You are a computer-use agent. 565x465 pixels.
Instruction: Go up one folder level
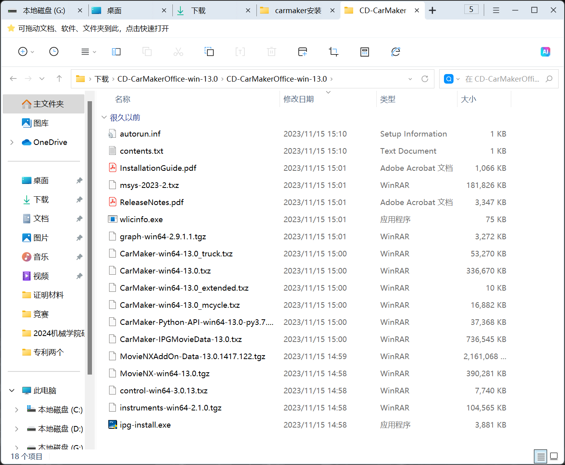[x=59, y=79]
